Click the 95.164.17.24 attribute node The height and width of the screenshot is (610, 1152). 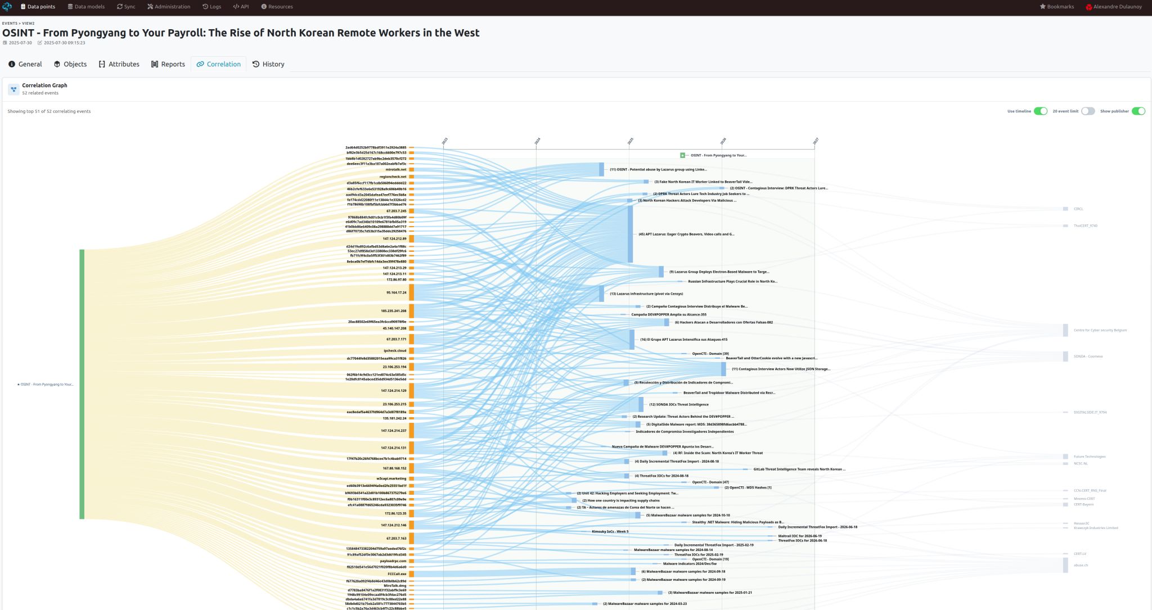(x=396, y=292)
